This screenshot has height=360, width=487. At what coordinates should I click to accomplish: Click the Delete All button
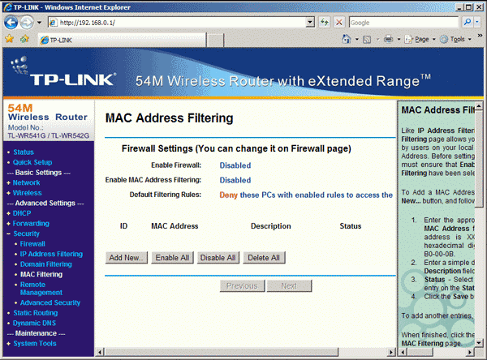coord(264,258)
